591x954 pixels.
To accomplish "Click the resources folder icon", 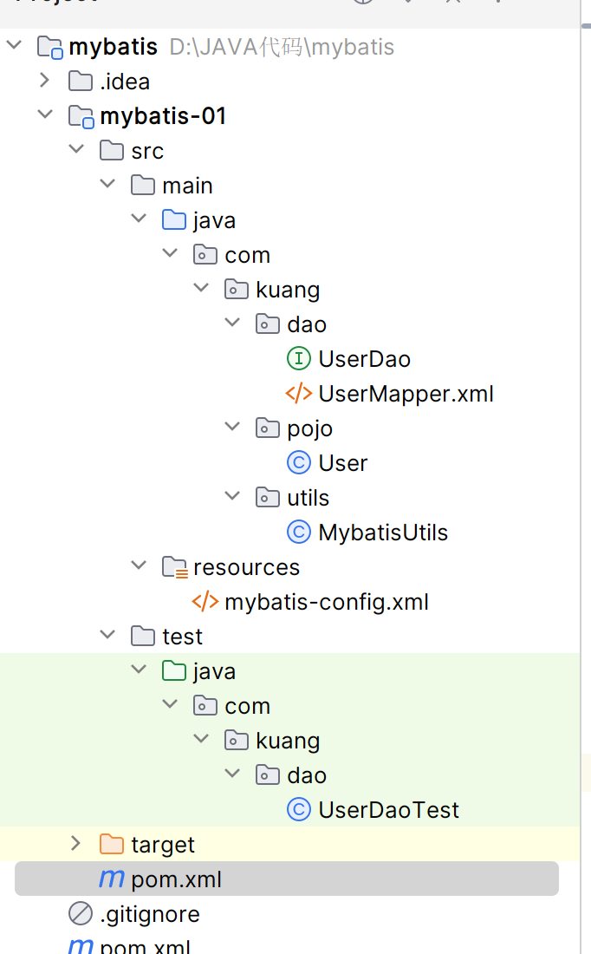I will 174,567.
